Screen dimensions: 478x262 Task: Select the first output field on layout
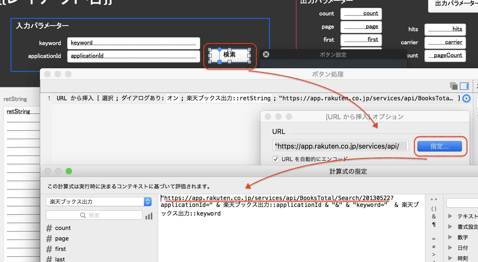pyautogui.click(x=361, y=40)
